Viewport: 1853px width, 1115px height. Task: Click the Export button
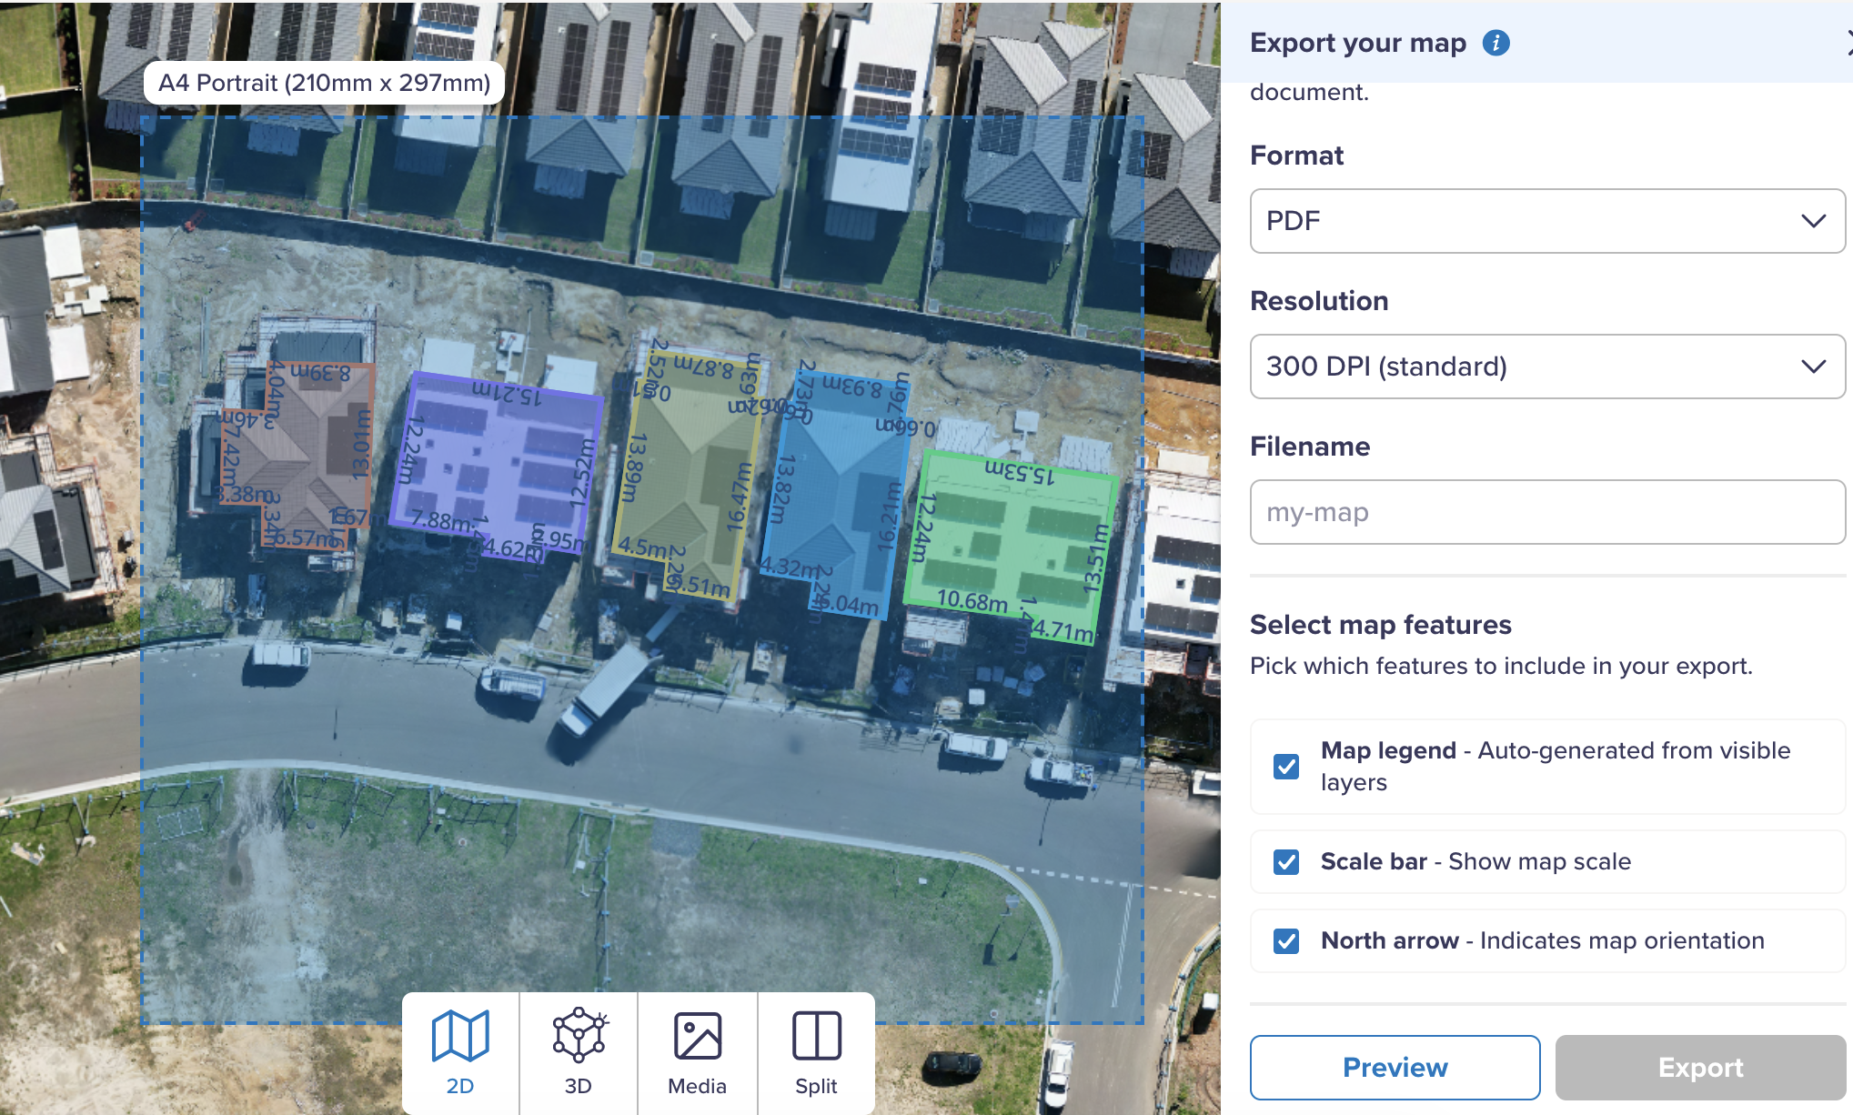(x=1699, y=1067)
